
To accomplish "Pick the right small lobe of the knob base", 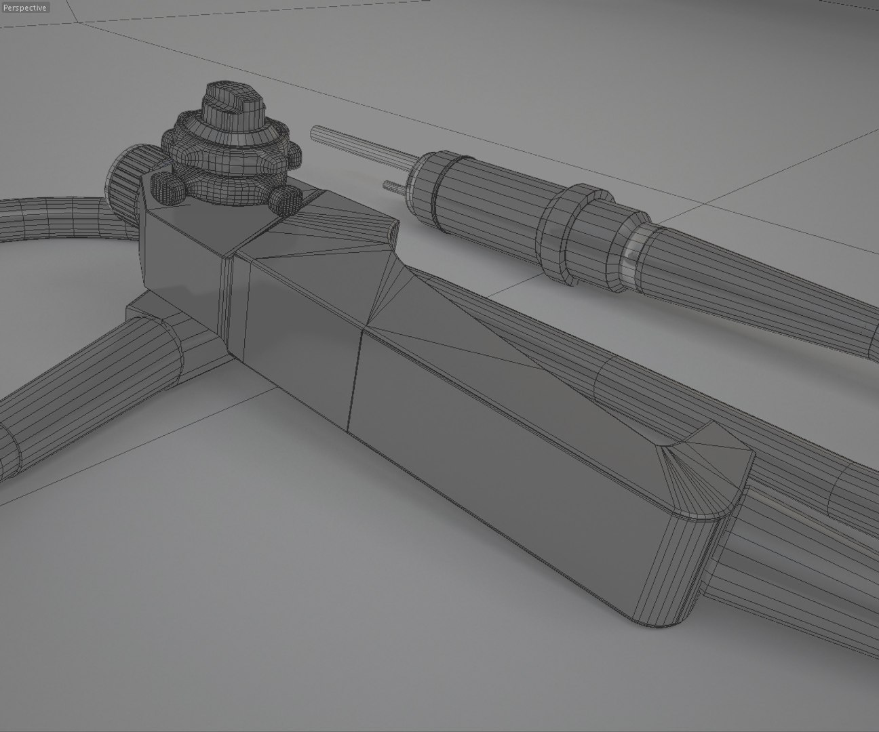I will [x=283, y=199].
